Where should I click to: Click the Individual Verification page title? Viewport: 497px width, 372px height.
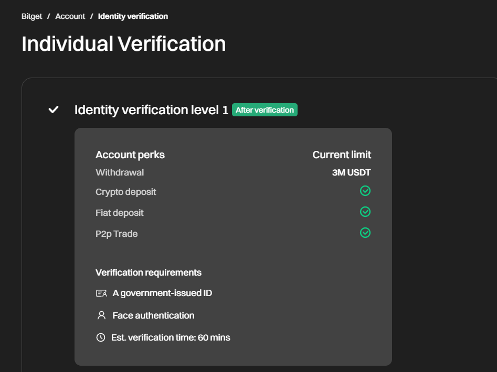click(x=123, y=43)
